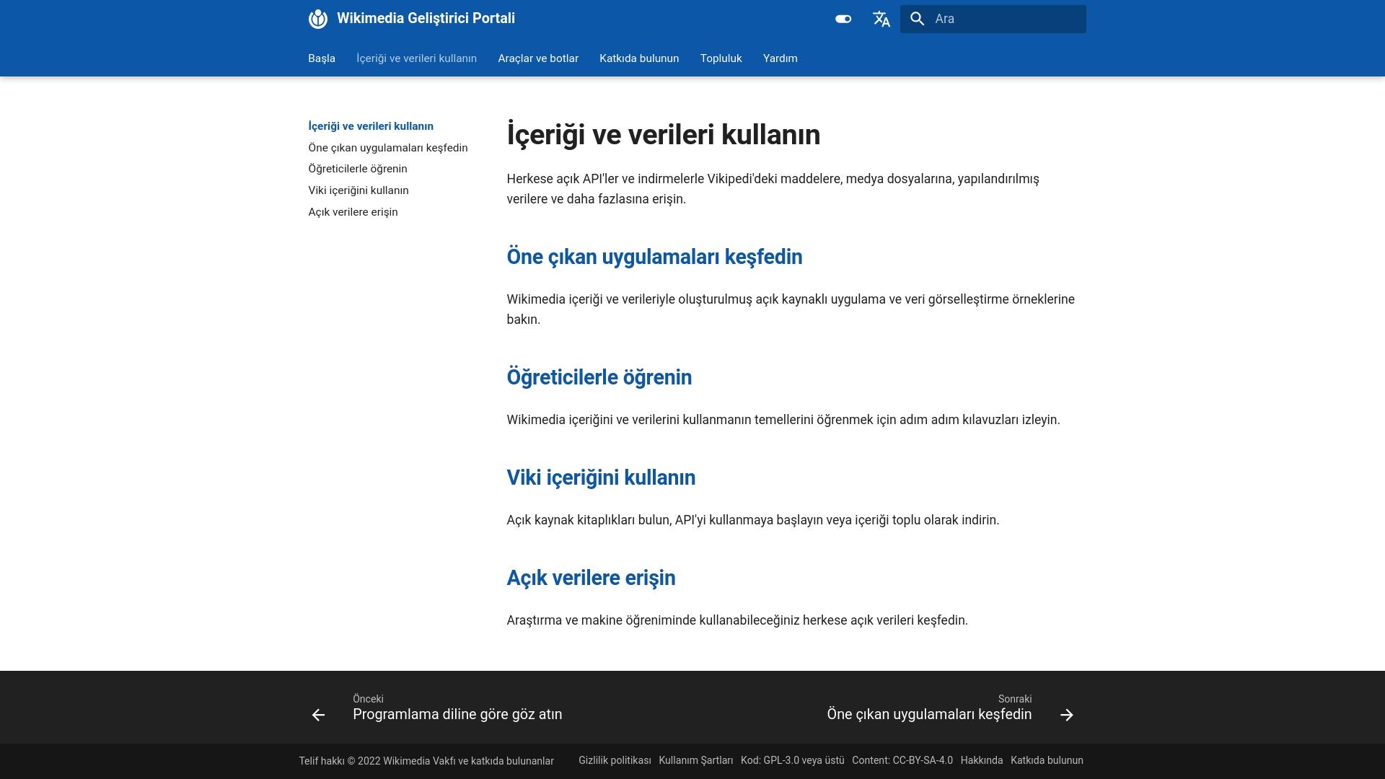
Task: Open sidebar Açık verilere erişin
Action: tap(353, 212)
